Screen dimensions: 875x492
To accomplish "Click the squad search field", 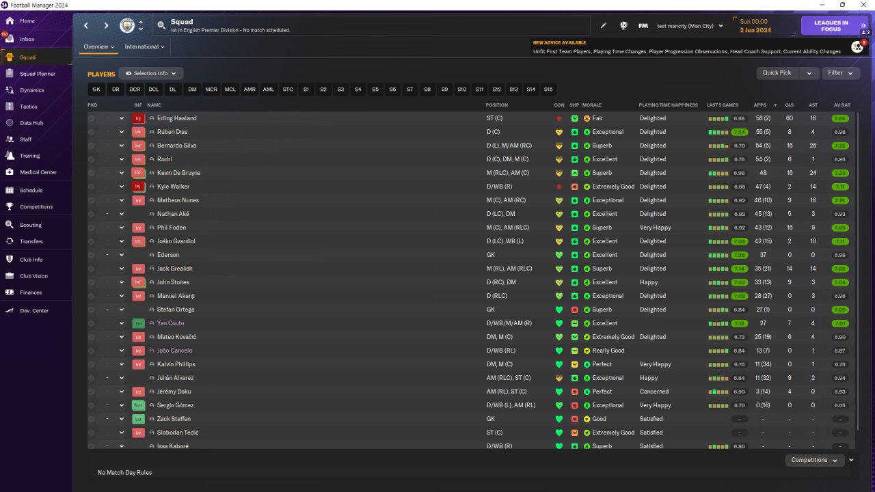I will tap(373, 26).
